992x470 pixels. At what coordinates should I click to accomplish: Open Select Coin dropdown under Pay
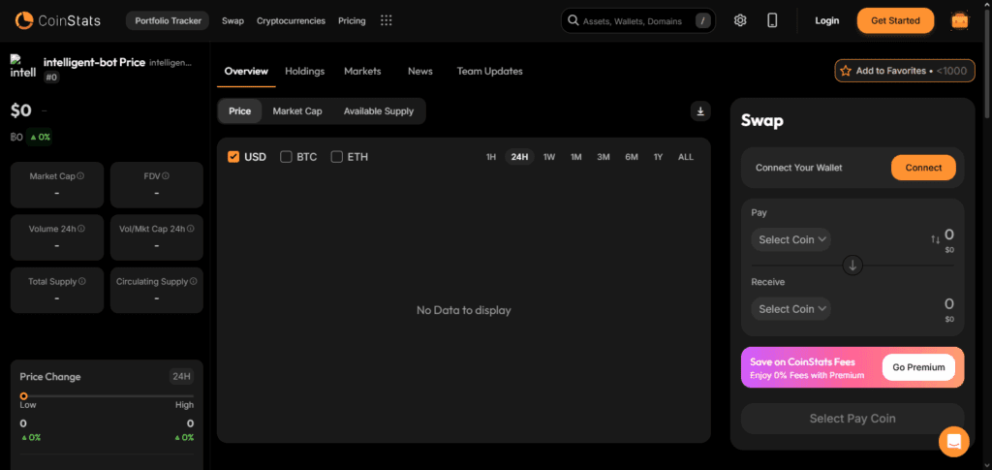(790, 239)
